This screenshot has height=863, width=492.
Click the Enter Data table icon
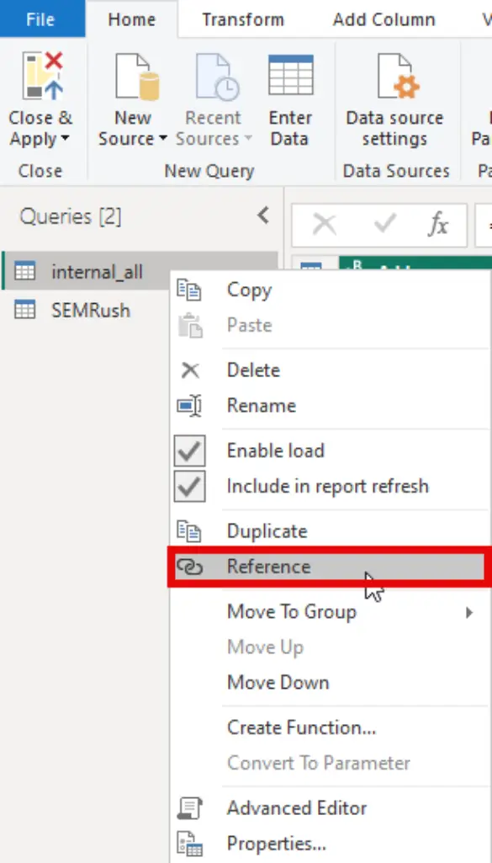click(x=291, y=75)
